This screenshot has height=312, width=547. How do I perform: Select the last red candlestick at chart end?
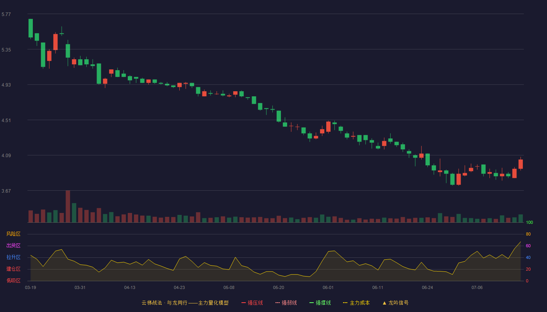click(x=520, y=164)
